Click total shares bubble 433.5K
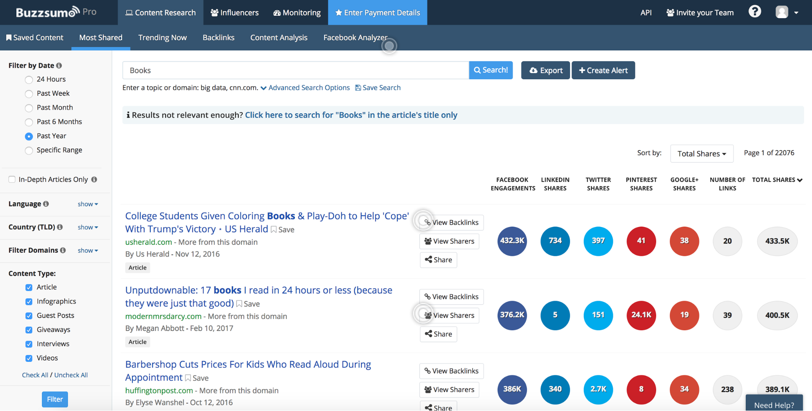The height and width of the screenshot is (411, 812). [777, 241]
